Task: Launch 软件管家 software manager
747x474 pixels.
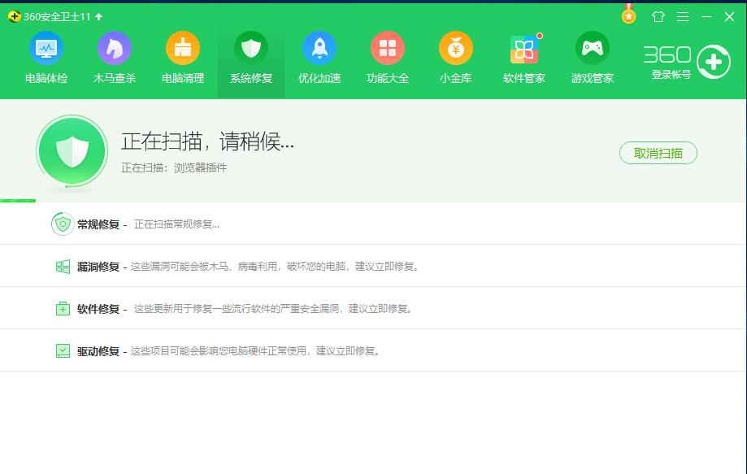Action: click(523, 57)
